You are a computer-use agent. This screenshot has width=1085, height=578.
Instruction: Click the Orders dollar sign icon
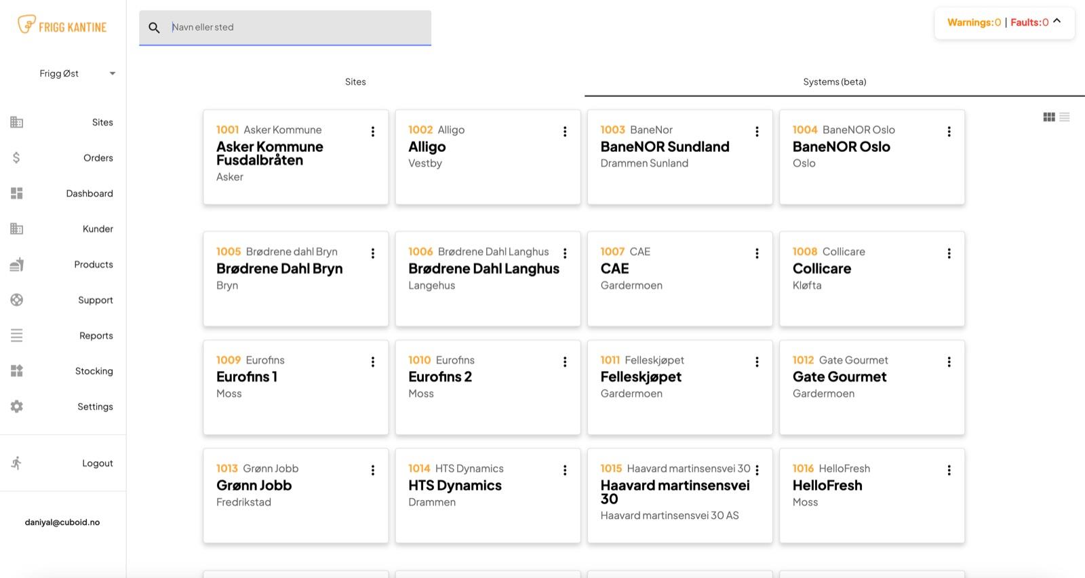click(x=17, y=157)
